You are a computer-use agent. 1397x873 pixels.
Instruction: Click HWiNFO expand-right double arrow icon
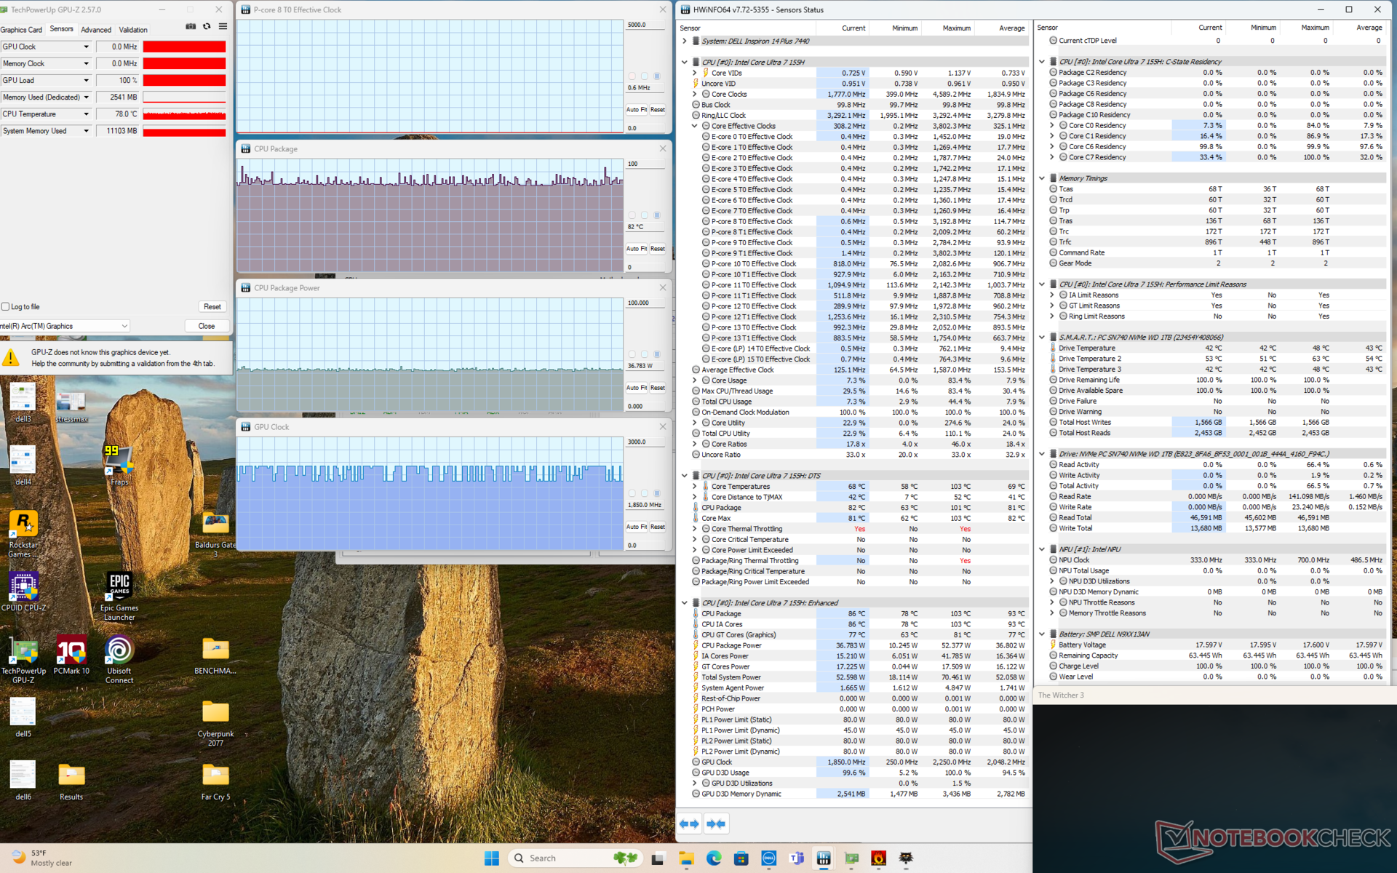click(x=689, y=824)
